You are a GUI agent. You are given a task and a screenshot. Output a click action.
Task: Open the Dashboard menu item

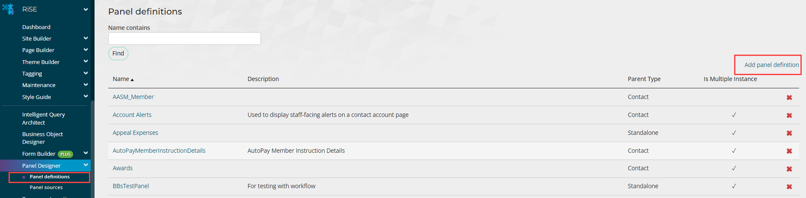36,27
